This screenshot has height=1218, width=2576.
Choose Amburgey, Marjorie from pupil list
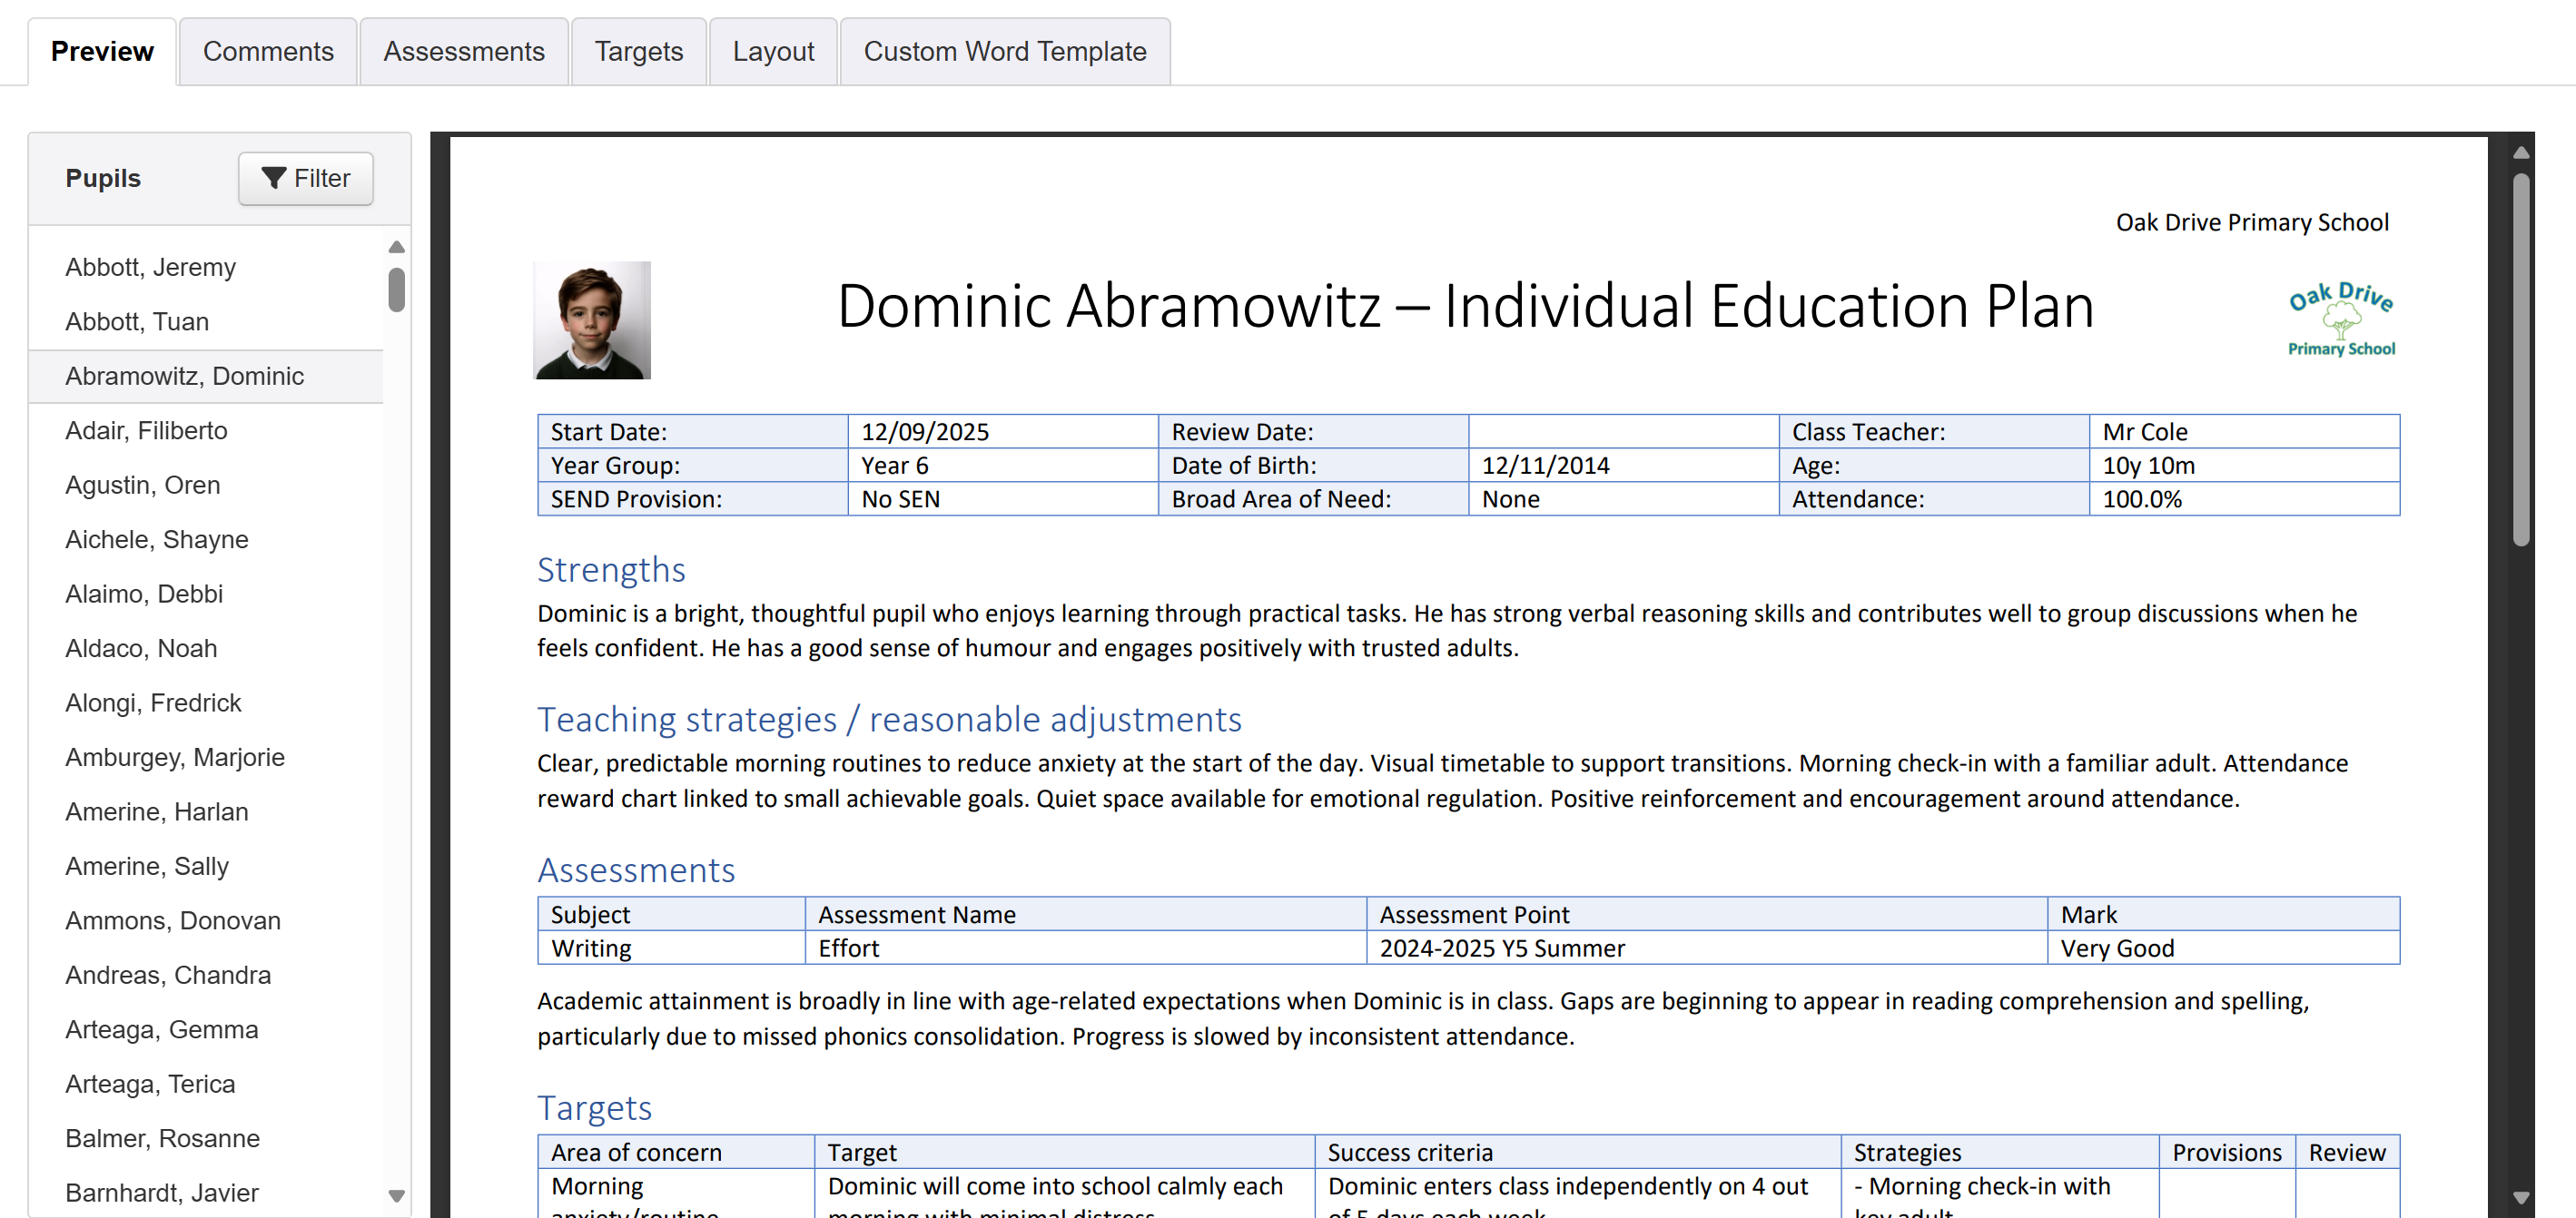(x=175, y=757)
